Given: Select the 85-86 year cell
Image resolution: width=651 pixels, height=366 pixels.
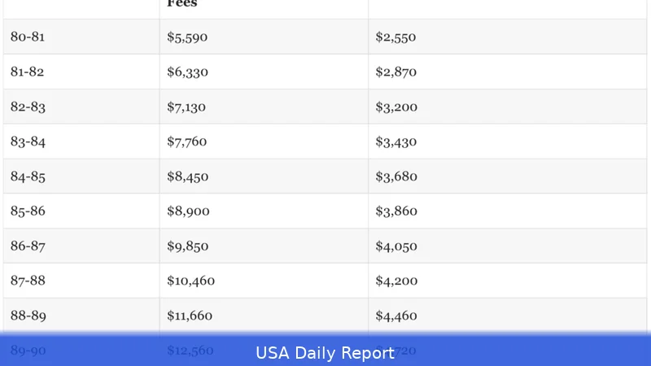Looking at the screenshot, I should point(28,211).
